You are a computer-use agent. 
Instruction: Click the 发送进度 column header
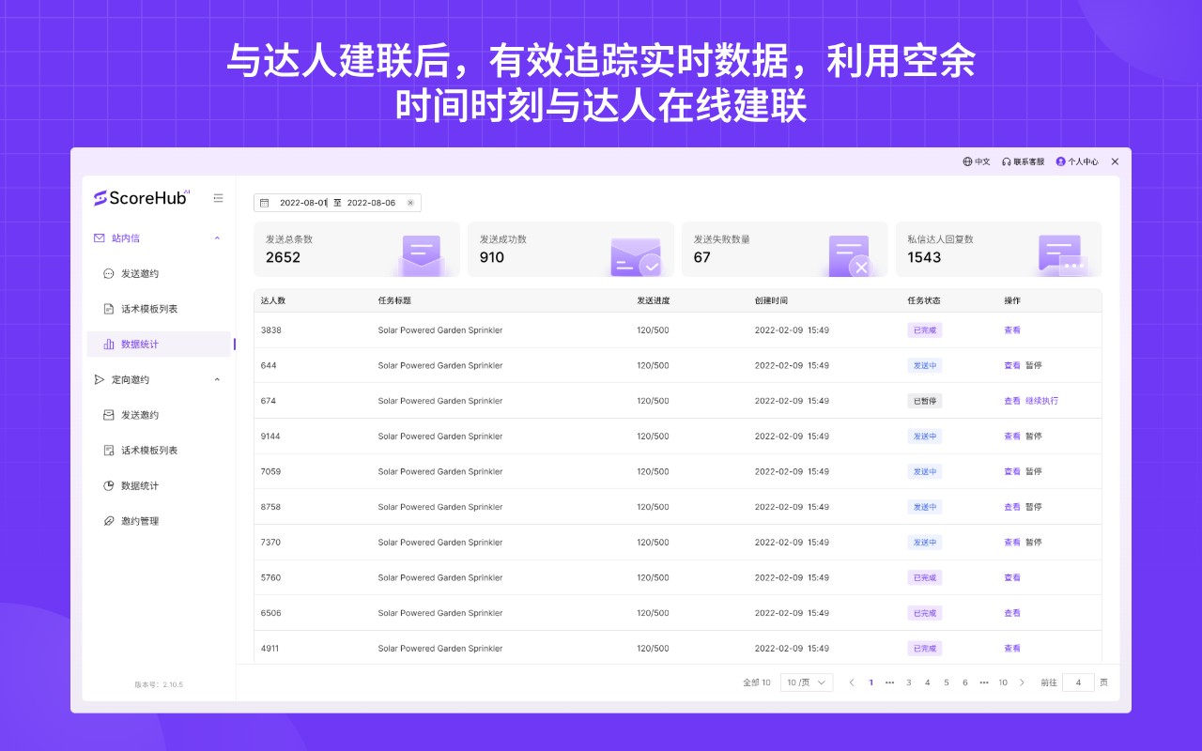tap(654, 300)
